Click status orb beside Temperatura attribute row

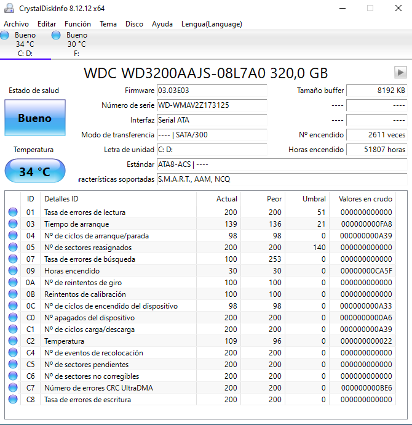coord(13,341)
